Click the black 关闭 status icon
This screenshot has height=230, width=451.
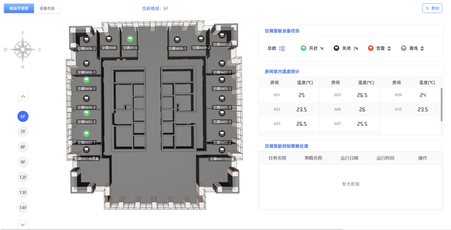(x=336, y=48)
